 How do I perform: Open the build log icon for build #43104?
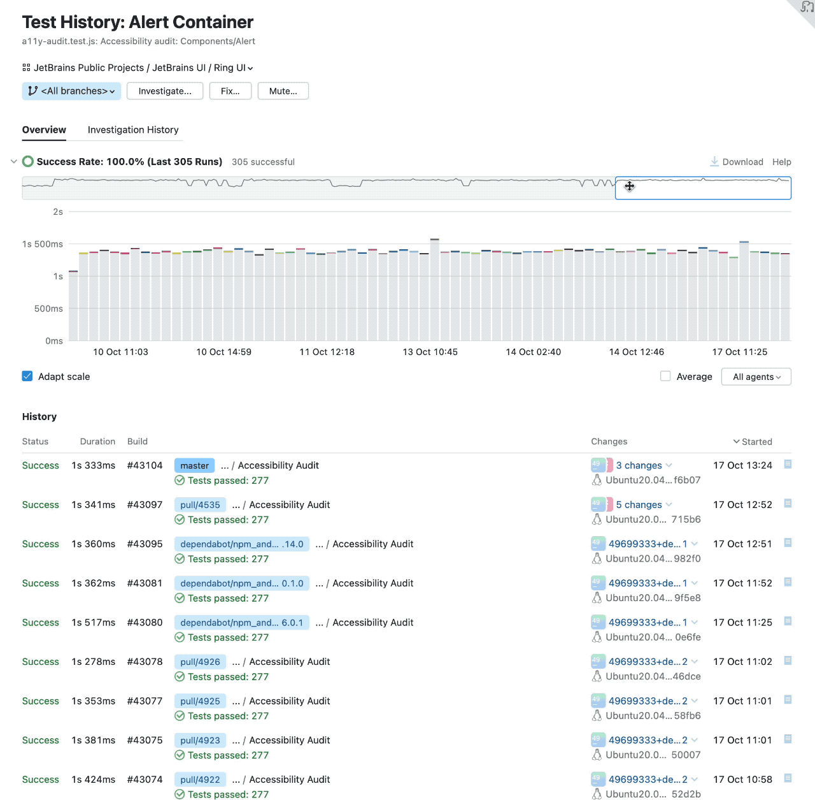click(x=787, y=465)
